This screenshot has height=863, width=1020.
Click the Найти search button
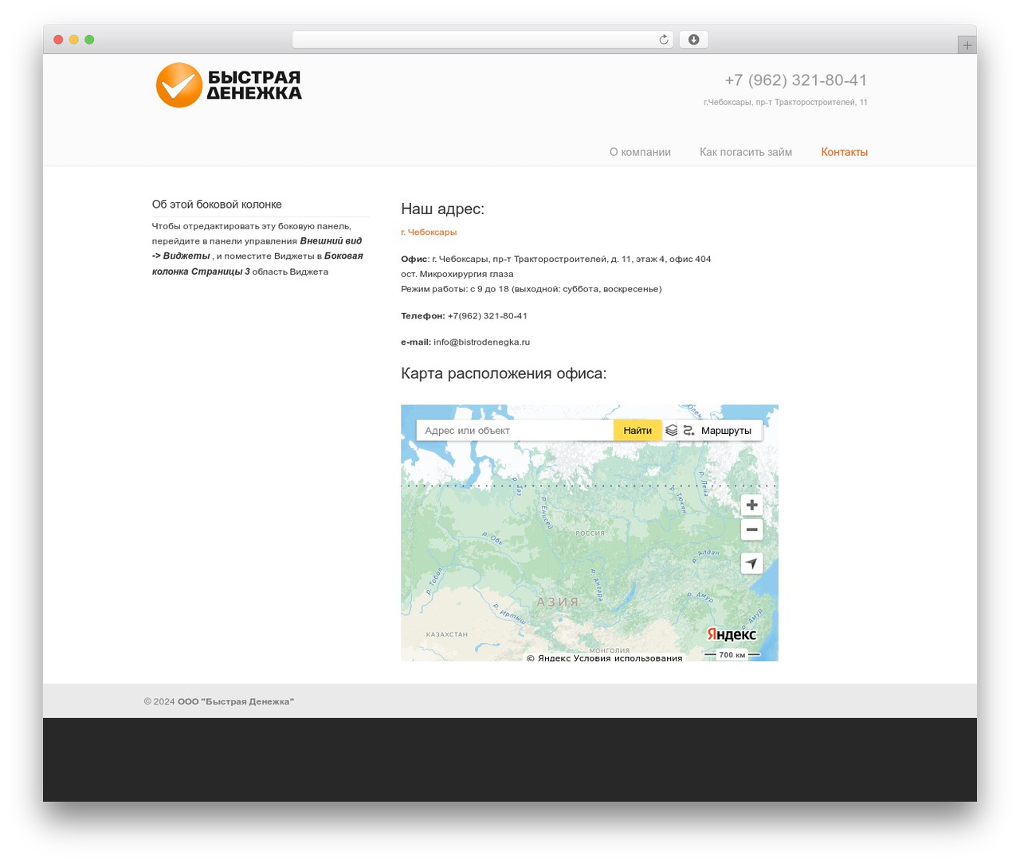point(637,431)
